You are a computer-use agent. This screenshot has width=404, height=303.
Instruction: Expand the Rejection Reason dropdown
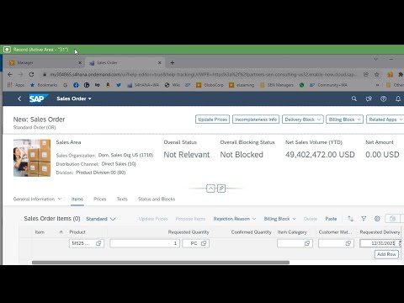point(235,219)
